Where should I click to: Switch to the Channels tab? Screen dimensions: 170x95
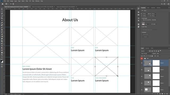147,48
